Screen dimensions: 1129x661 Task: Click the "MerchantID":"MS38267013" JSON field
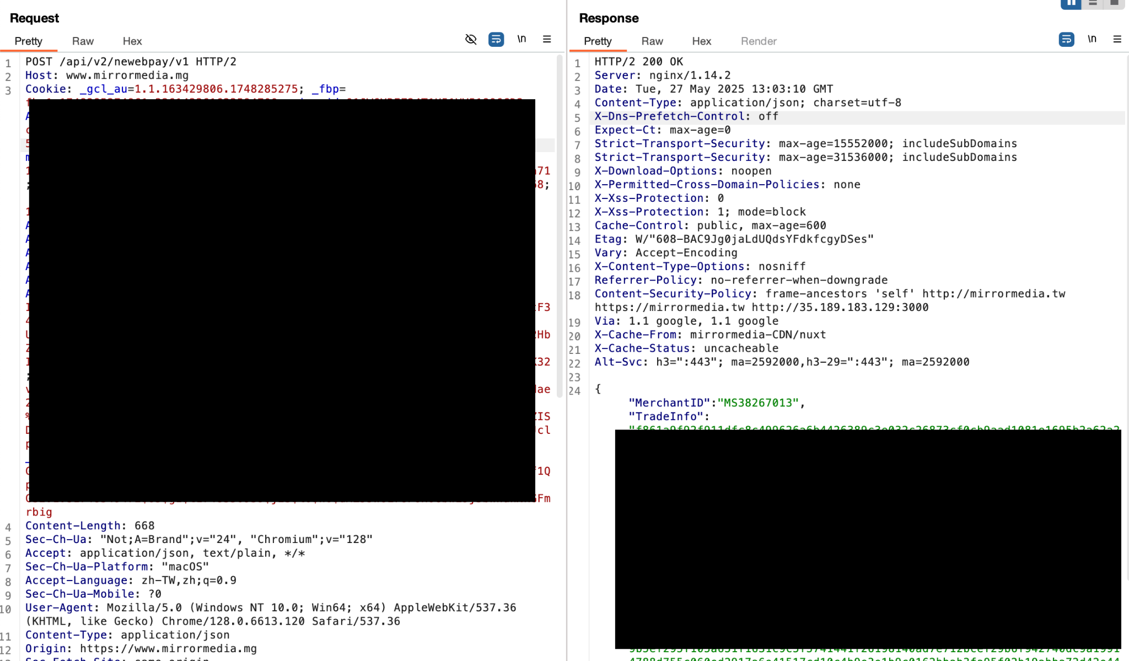click(717, 403)
